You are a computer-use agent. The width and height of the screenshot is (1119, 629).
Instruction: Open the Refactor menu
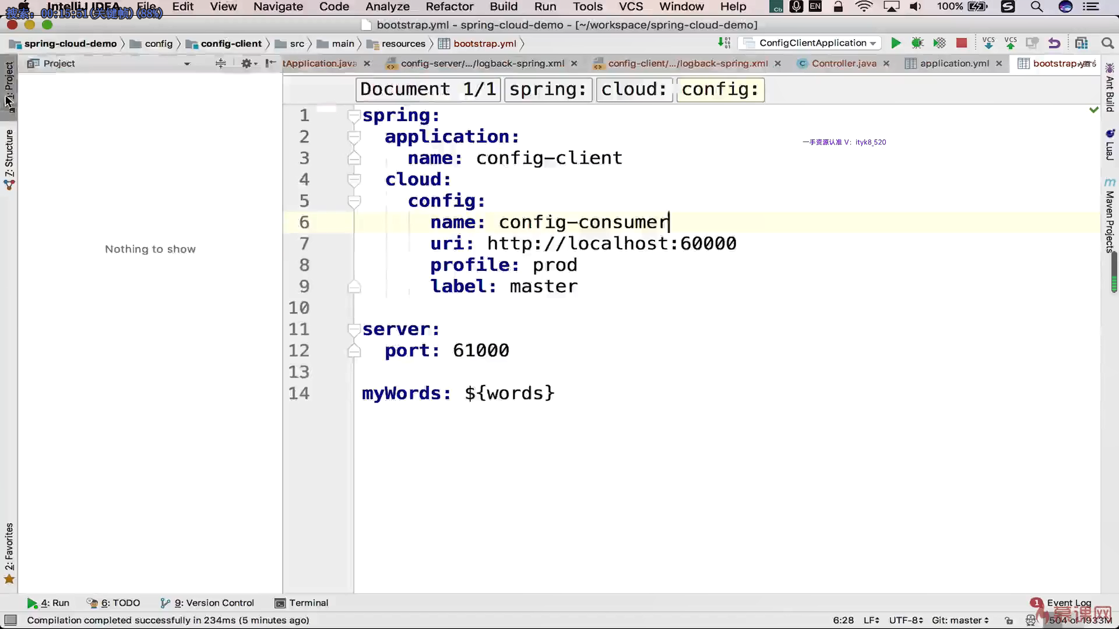tap(449, 7)
